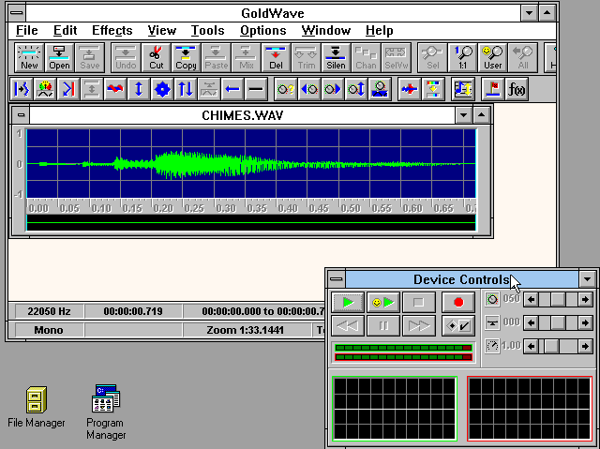This screenshot has height=449, width=600.
Task: Open the Window menu
Action: [x=326, y=31]
